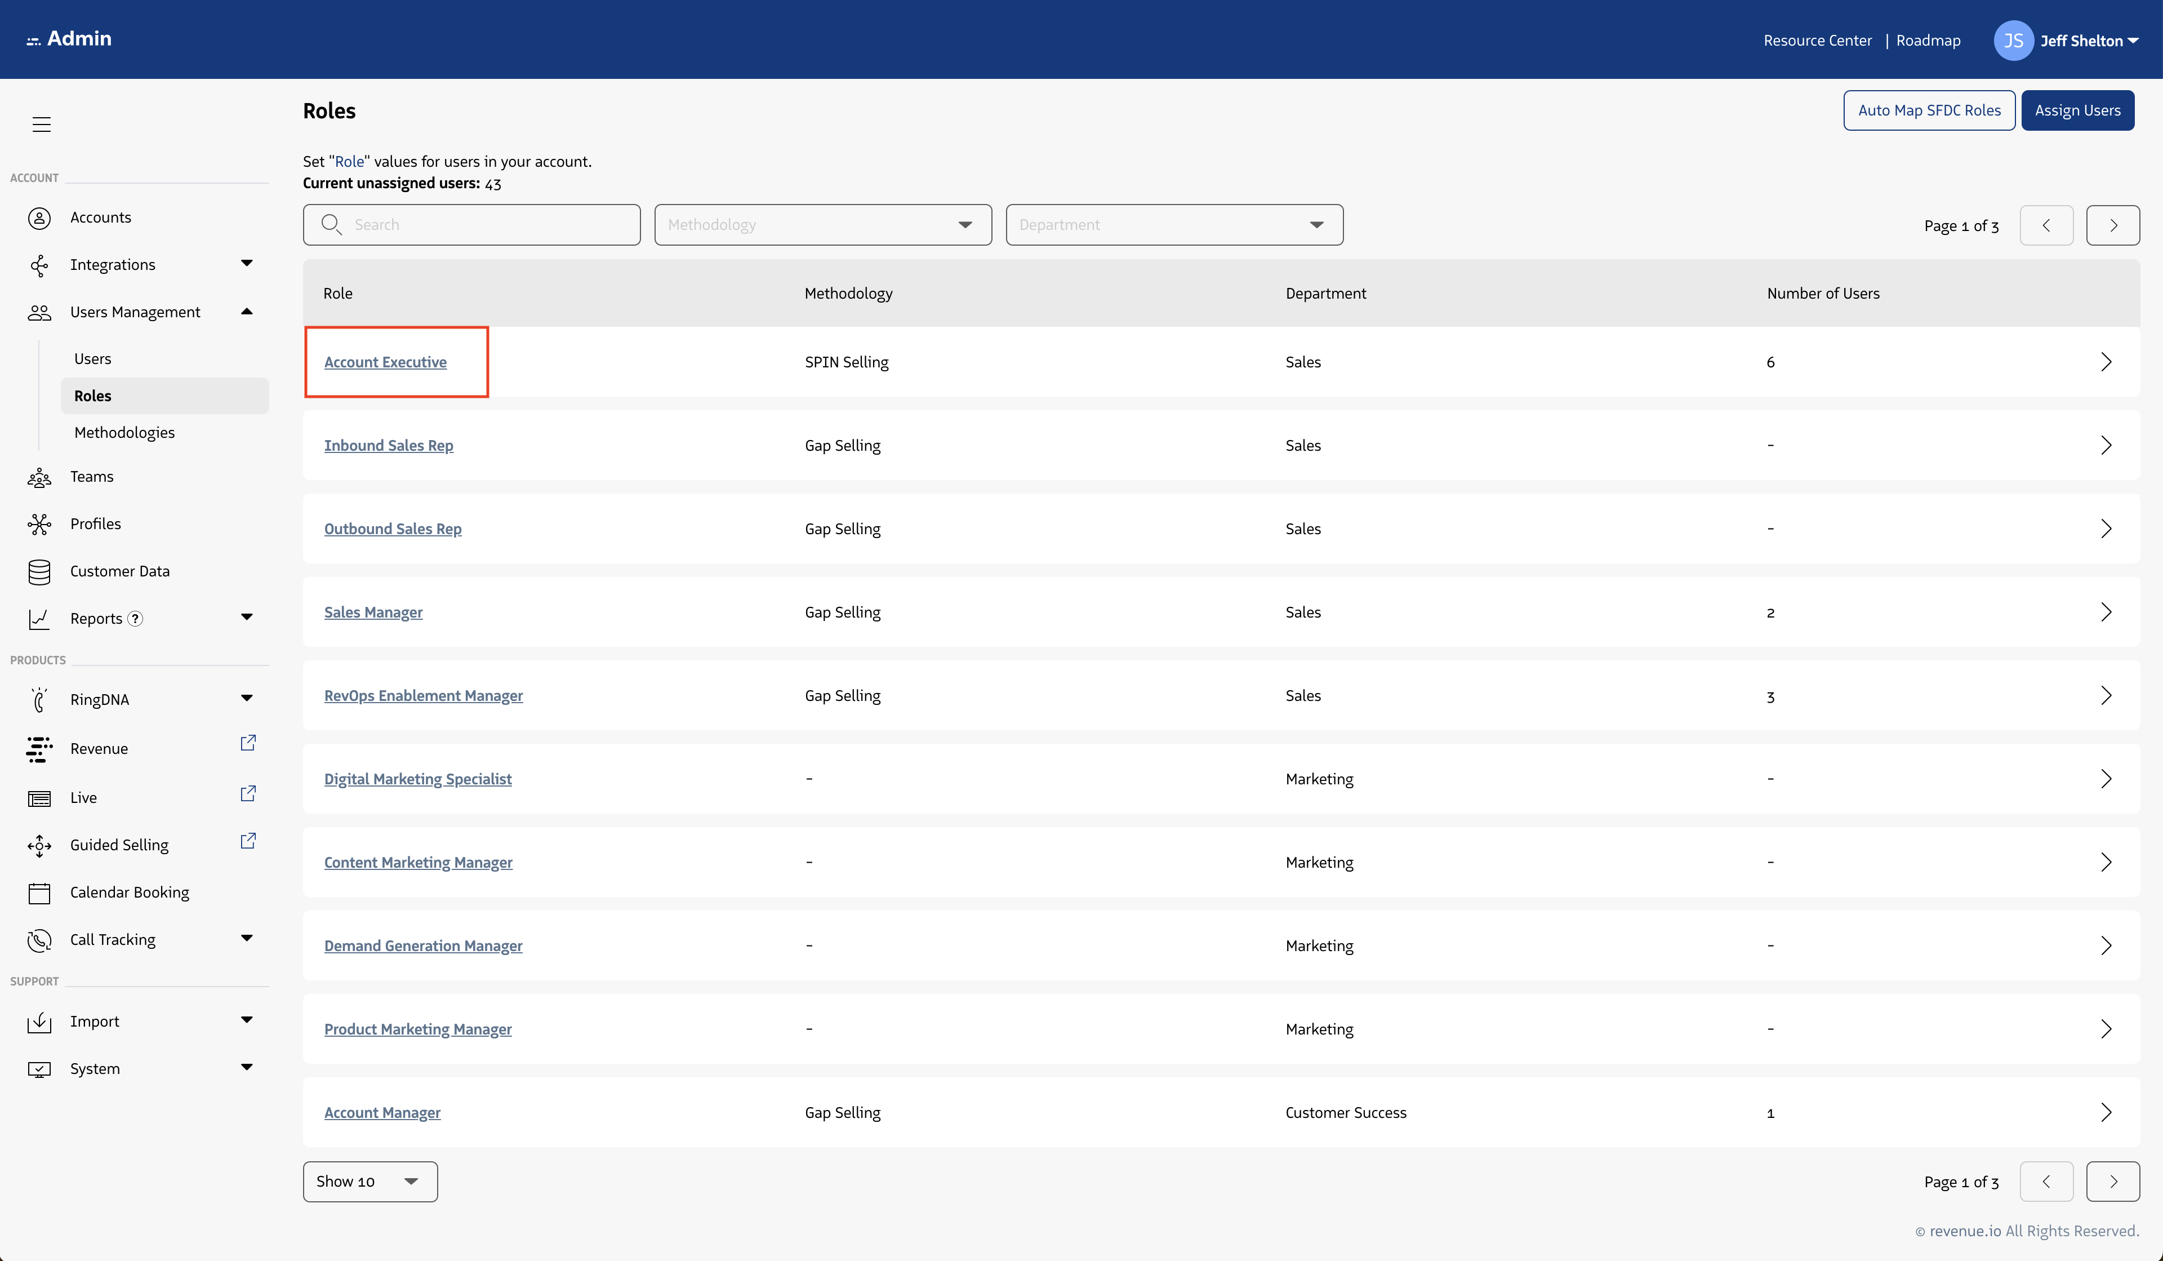Collapse the Users Management section
The width and height of the screenshot is (2163, 1261).
(x=246, y=312)
